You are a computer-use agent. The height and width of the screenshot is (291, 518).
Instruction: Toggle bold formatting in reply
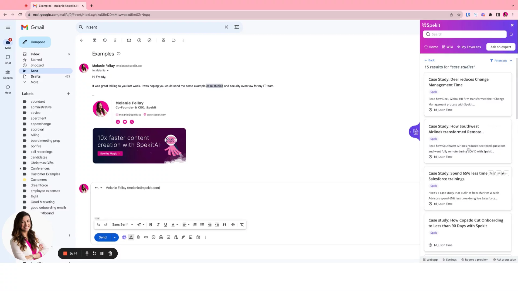coord(151,225)
